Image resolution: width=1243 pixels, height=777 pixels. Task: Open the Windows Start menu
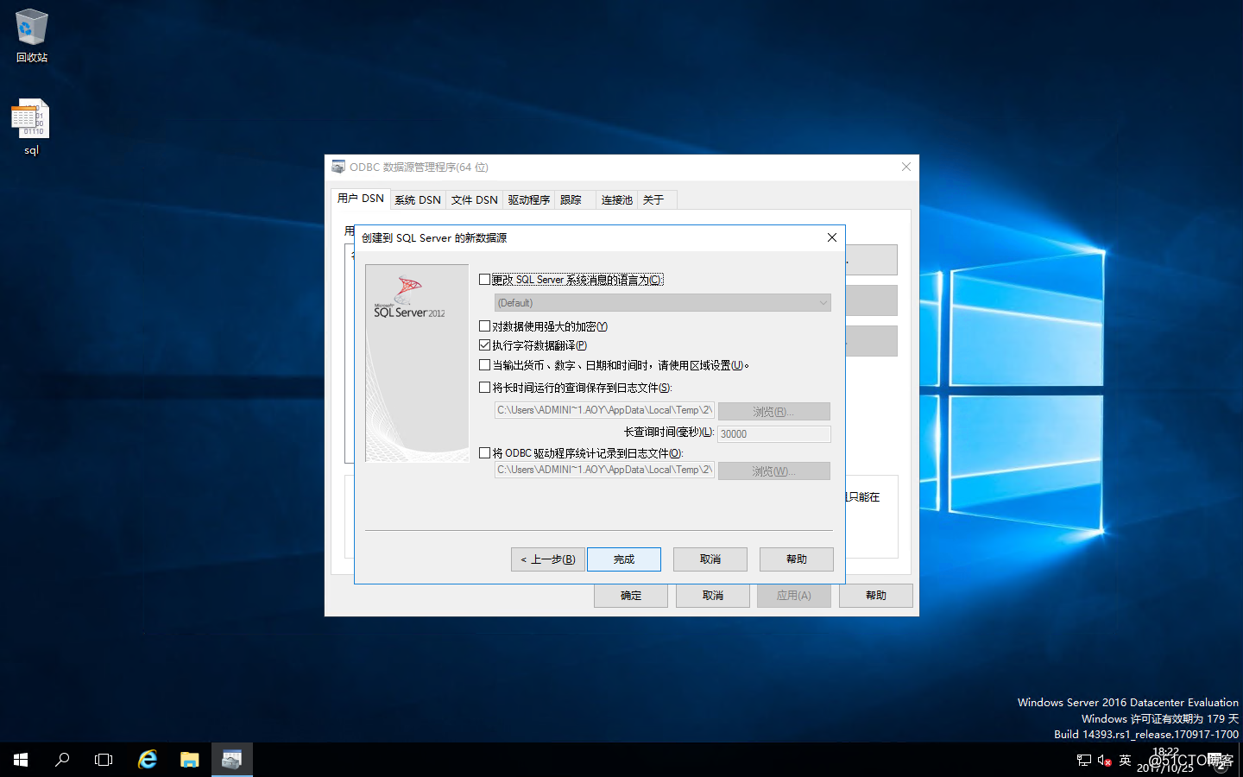[x=21, y=760]
